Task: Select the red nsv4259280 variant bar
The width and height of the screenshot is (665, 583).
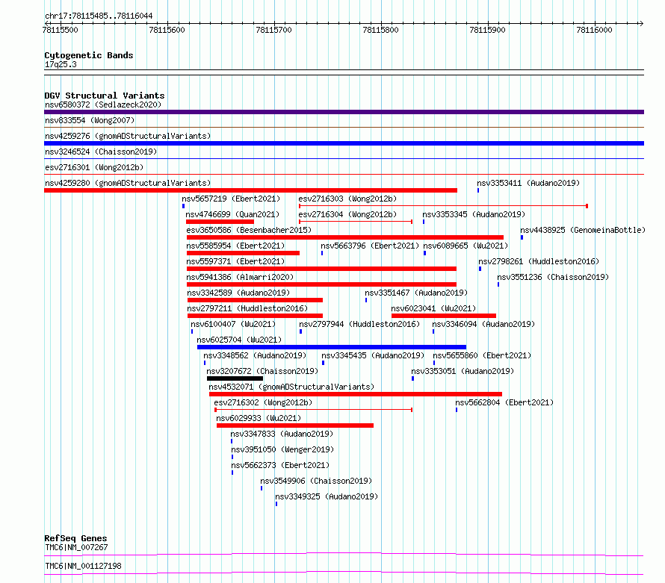Action: [250, 190]
